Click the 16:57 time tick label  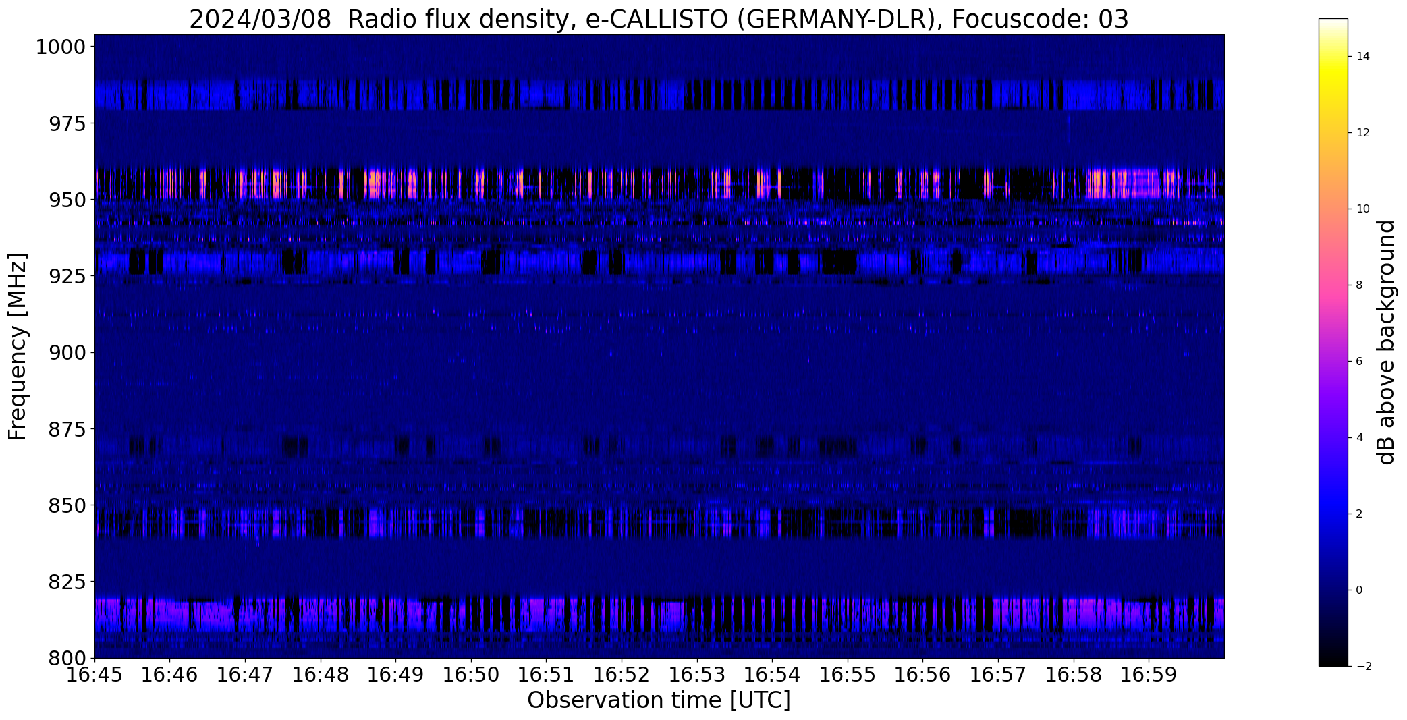[x=998, y=675]
